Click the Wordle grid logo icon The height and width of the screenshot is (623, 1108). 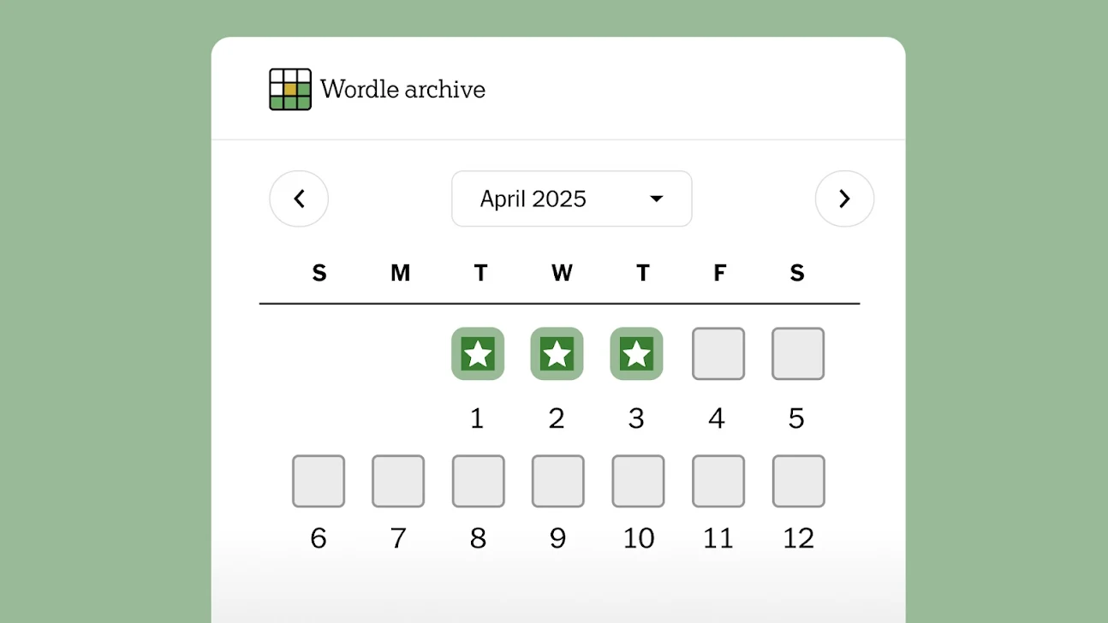[290, 89]
